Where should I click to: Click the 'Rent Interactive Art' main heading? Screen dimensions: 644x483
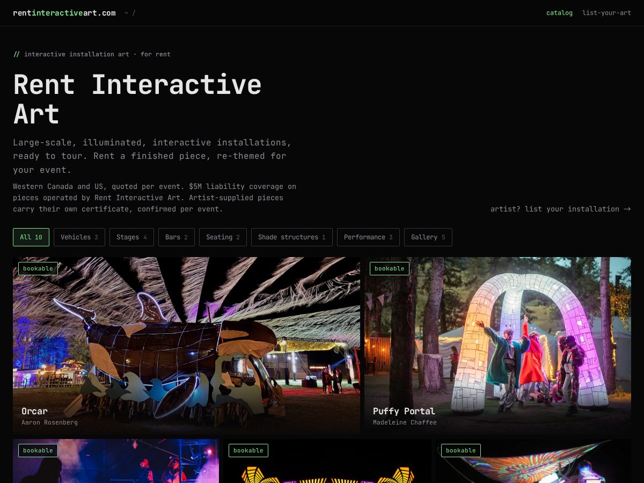[137, 99]
